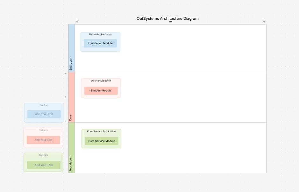Image resolution: width=299 pixels, height=192 pixels.
Task: Click Add Your Text in the blue template card
Action: (44, 114)
